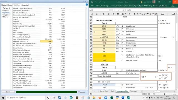Viewport: 178px width, 100px height.
Task: Select the Incompressible worksheet tab
Action: click(x=122, y=91)
